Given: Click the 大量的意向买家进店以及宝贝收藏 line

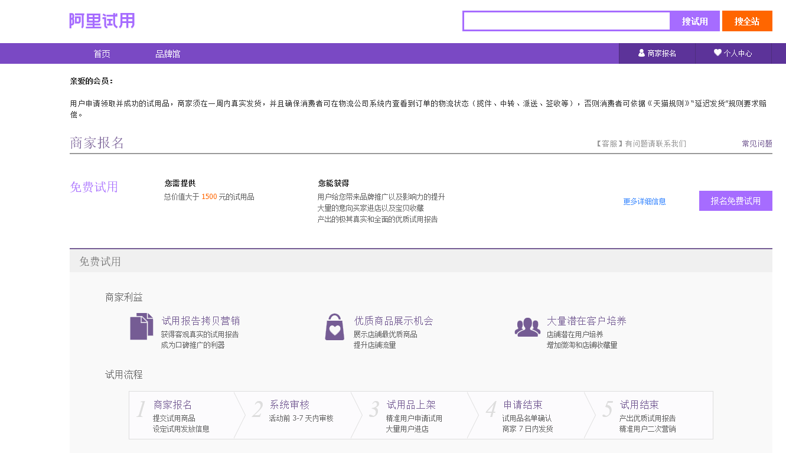Looking at the screenshot, I should 371,208.
